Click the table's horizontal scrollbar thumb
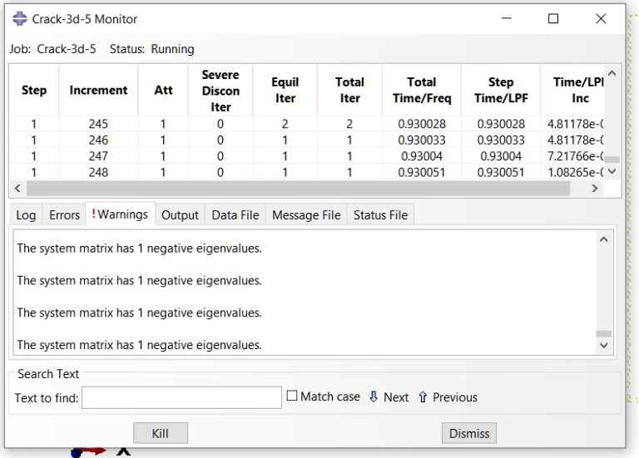The image size is (639, 458). point(298,188)
